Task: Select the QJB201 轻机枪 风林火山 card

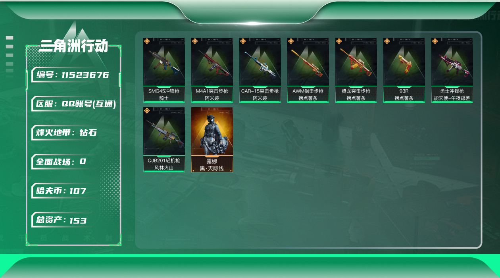Action: point(164,140)
